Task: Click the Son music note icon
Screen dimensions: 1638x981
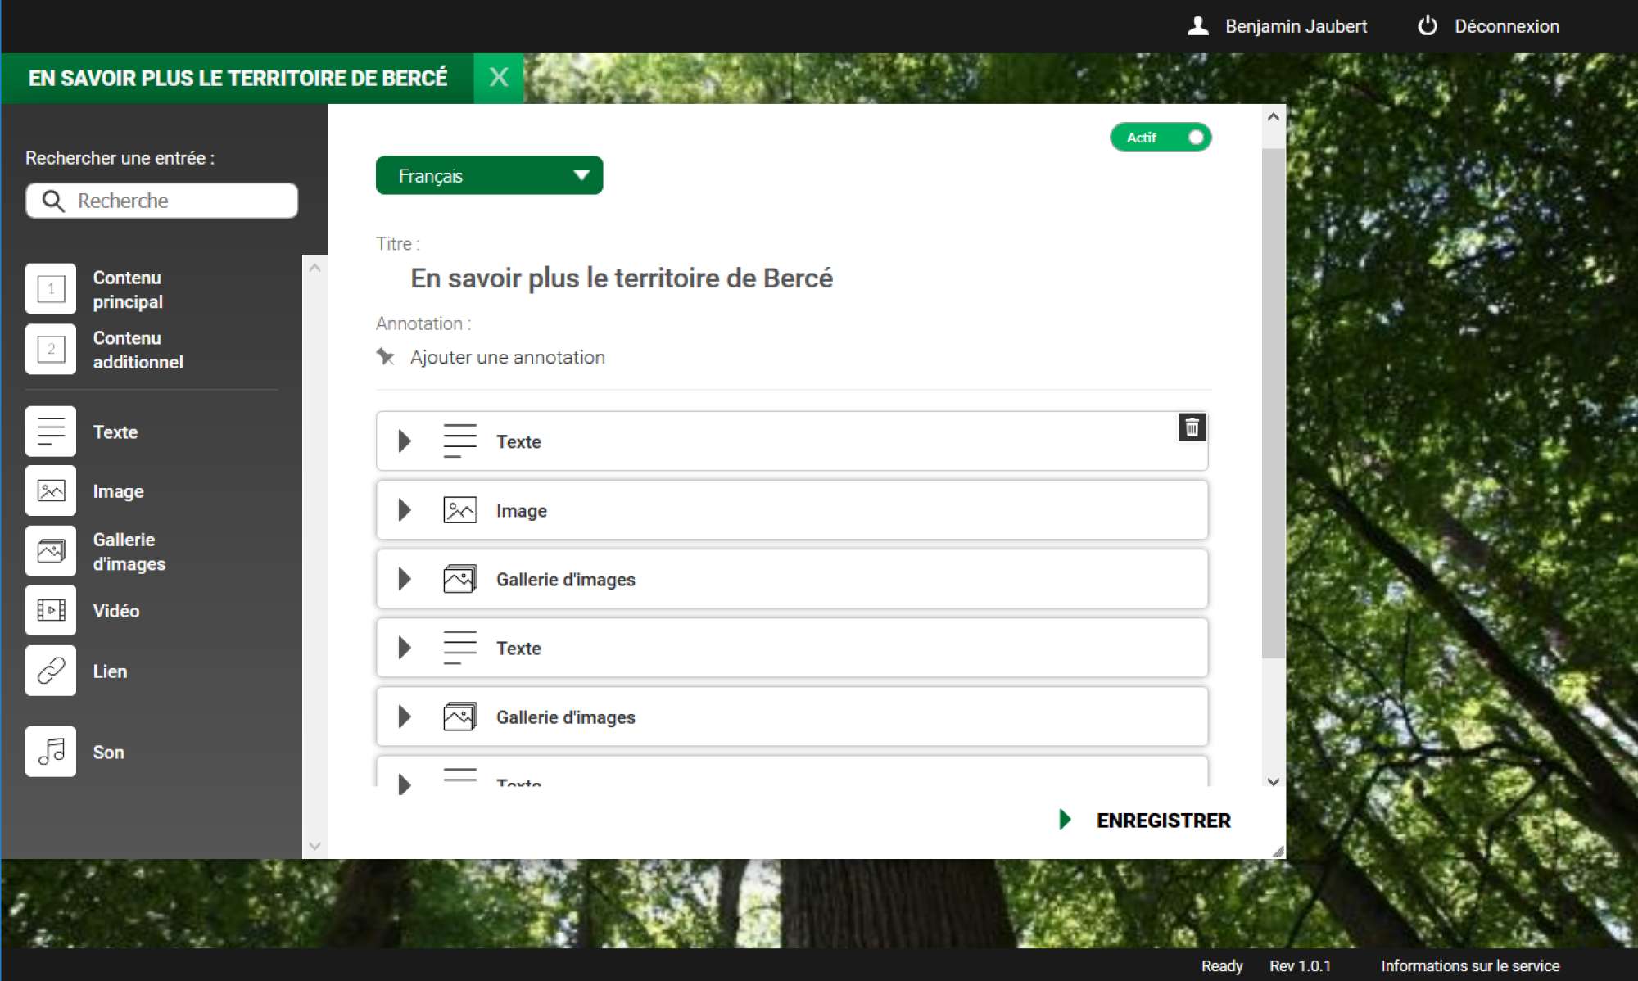Action: [x=51, y=752]
